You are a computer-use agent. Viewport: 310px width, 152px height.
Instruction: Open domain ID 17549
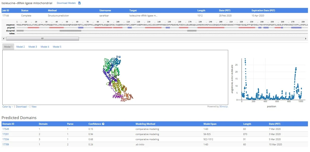tap(6, 129)
